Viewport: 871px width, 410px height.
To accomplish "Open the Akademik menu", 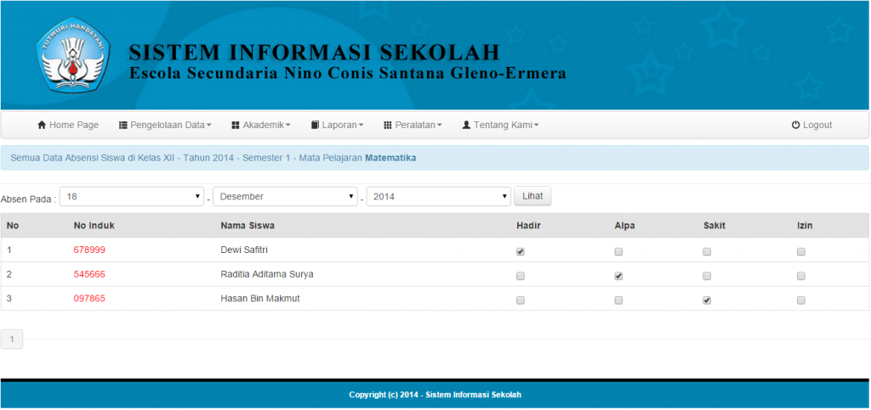I will pos(260,125).
